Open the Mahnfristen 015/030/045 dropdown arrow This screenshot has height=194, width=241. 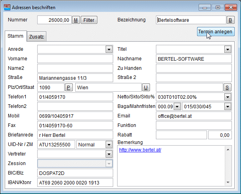[228, 107]
